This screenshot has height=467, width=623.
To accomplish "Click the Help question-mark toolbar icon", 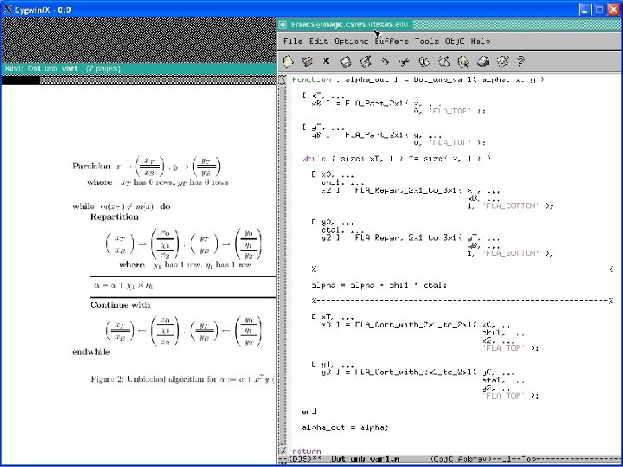I will [x=521, y=61].
